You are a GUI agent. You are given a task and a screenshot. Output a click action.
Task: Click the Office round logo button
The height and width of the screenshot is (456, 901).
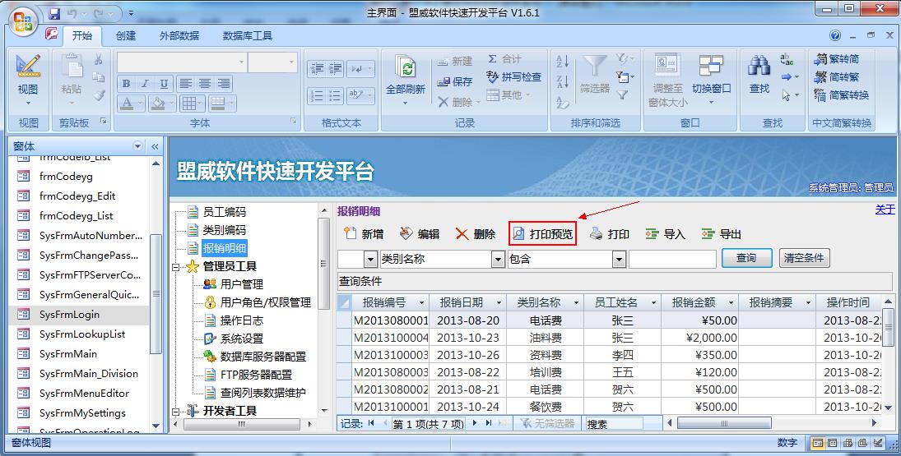pos(24,23)
